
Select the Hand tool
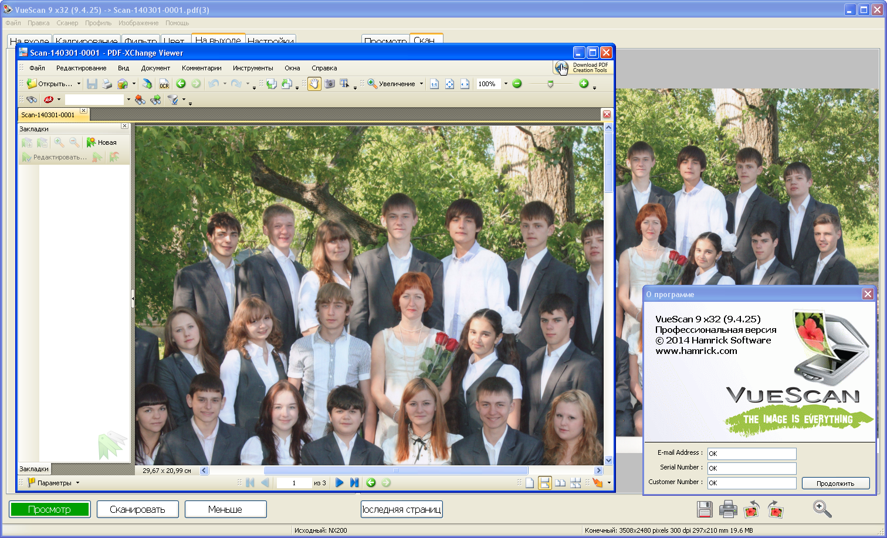(x=314, y=84)
